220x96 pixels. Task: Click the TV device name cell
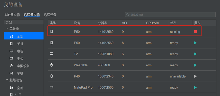pyautogui.click(x=76, y=54)
